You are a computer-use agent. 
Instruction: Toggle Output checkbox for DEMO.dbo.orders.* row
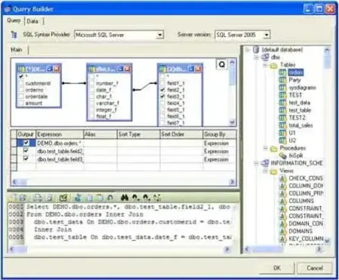pyautogui.click(x=26, y=143)
